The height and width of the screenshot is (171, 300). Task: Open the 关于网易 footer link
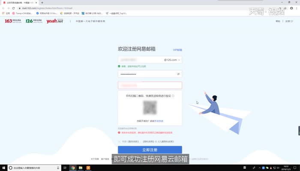[x=95, y=159]
